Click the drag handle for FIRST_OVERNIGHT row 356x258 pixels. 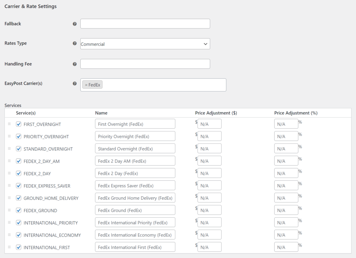pos(9,124)
